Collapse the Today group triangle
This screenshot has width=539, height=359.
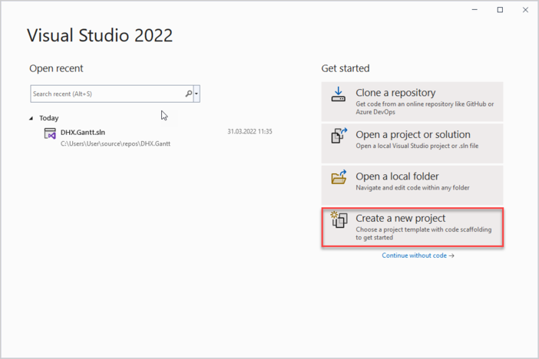[x=31, y=118]
